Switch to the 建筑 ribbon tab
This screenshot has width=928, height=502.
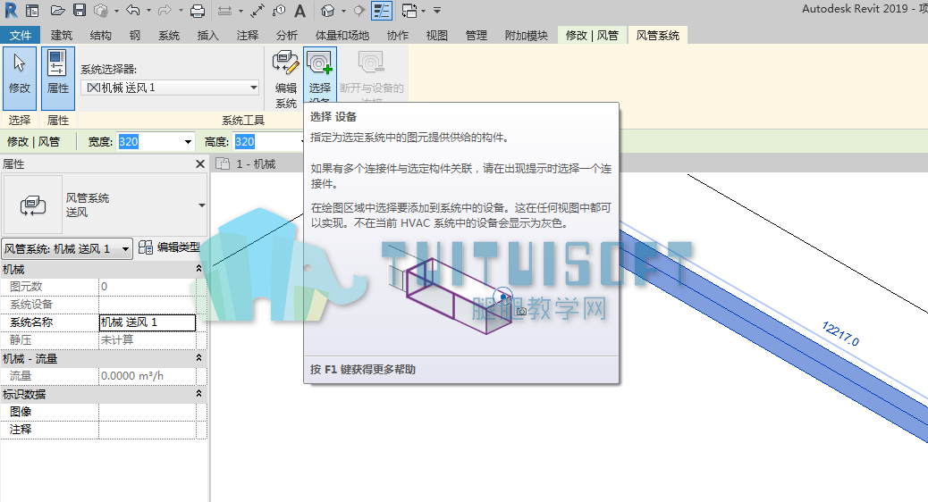(62, 36)
